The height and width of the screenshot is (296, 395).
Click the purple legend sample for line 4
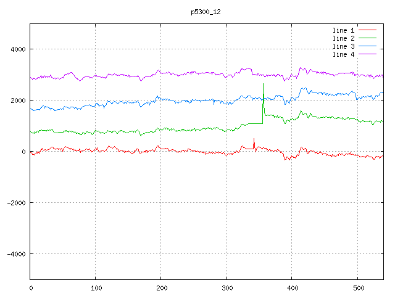367,54
